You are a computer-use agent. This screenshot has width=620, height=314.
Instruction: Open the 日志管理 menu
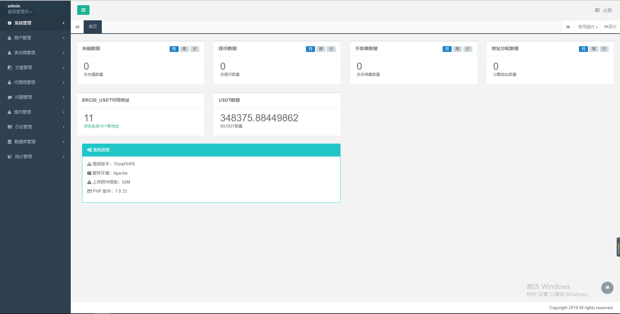(36, 127)
